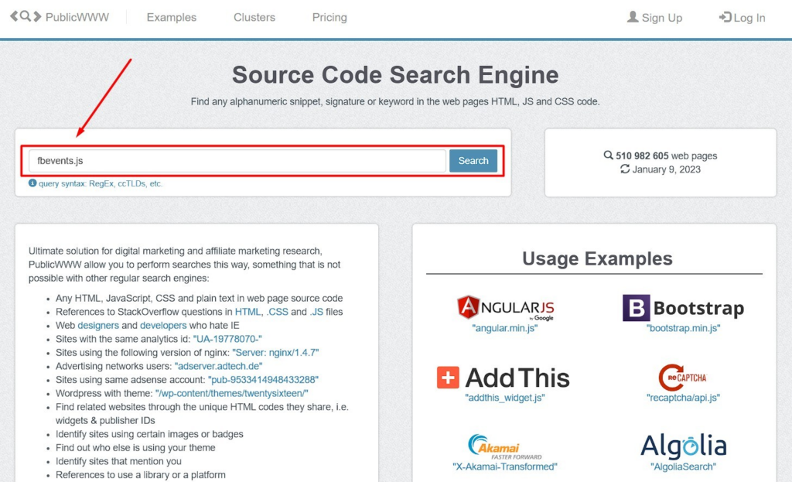
Task: Click the reCAPTCHA logo
Action: 683,378
